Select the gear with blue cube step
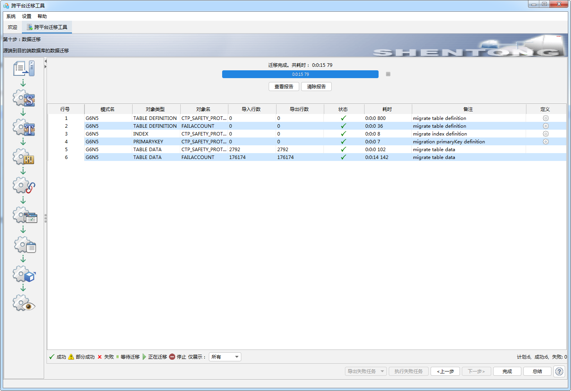571x391 pixels. 24,274
